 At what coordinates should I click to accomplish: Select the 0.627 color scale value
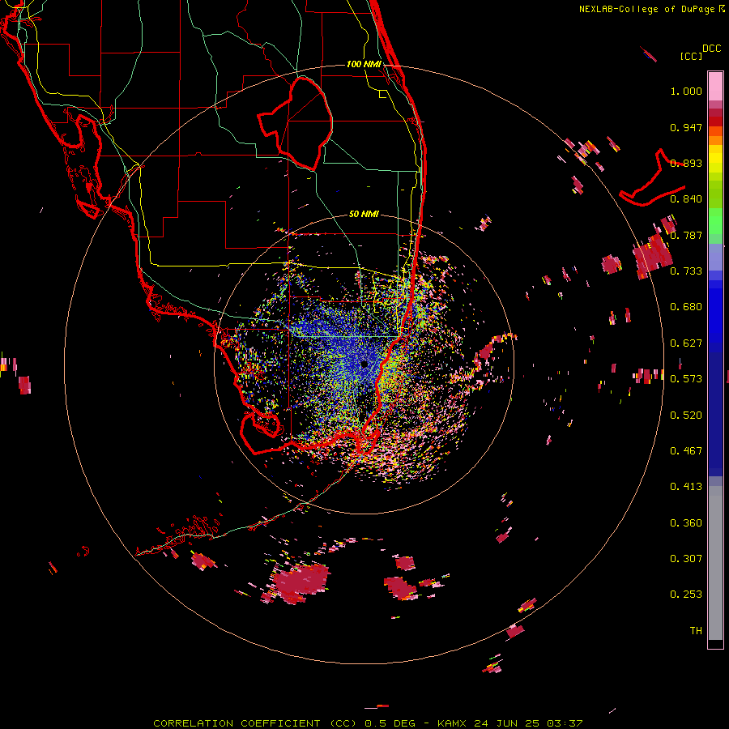click(686, 343)
